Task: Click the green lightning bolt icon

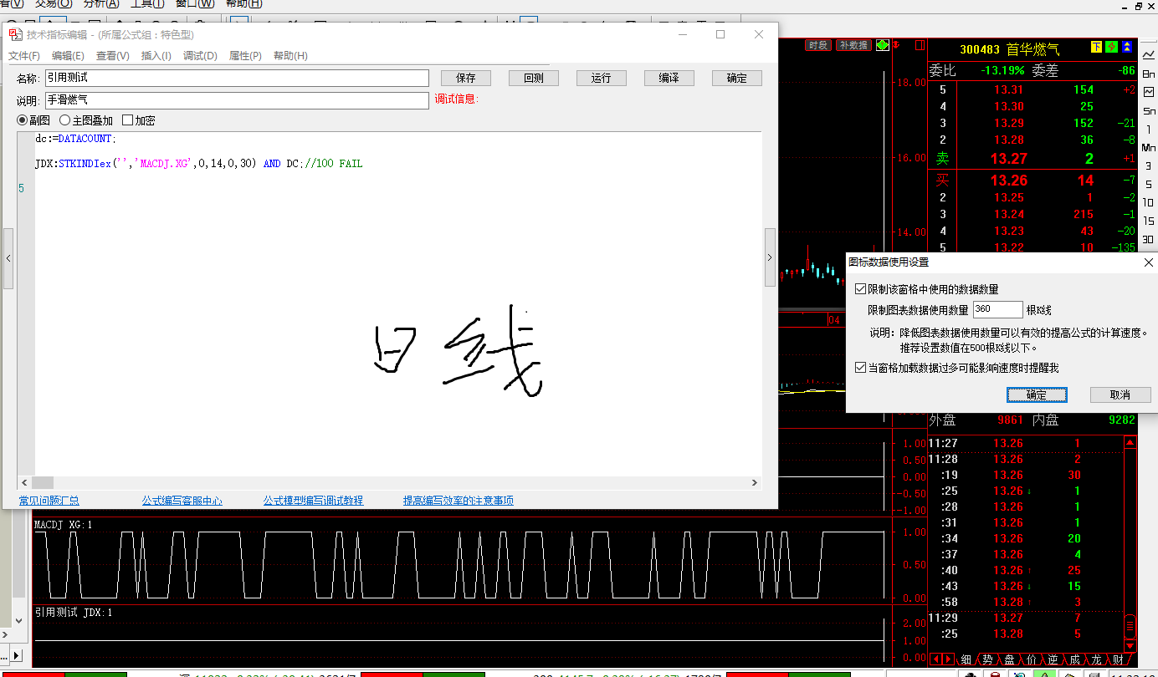Action: 1111,48
